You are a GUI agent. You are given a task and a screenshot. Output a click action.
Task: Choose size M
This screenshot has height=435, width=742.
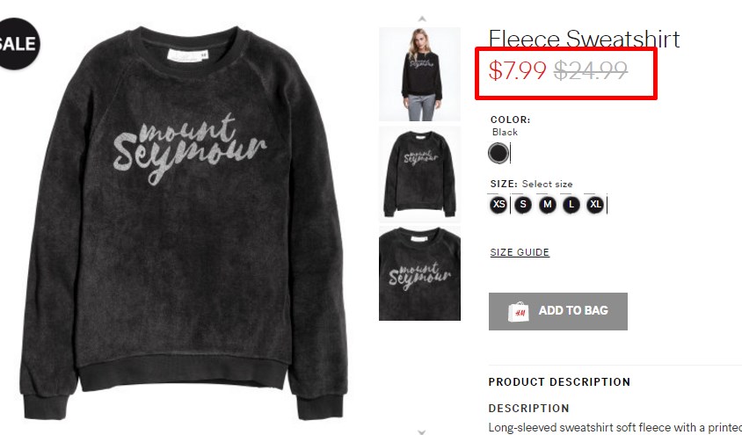click(x=548, y=205)
